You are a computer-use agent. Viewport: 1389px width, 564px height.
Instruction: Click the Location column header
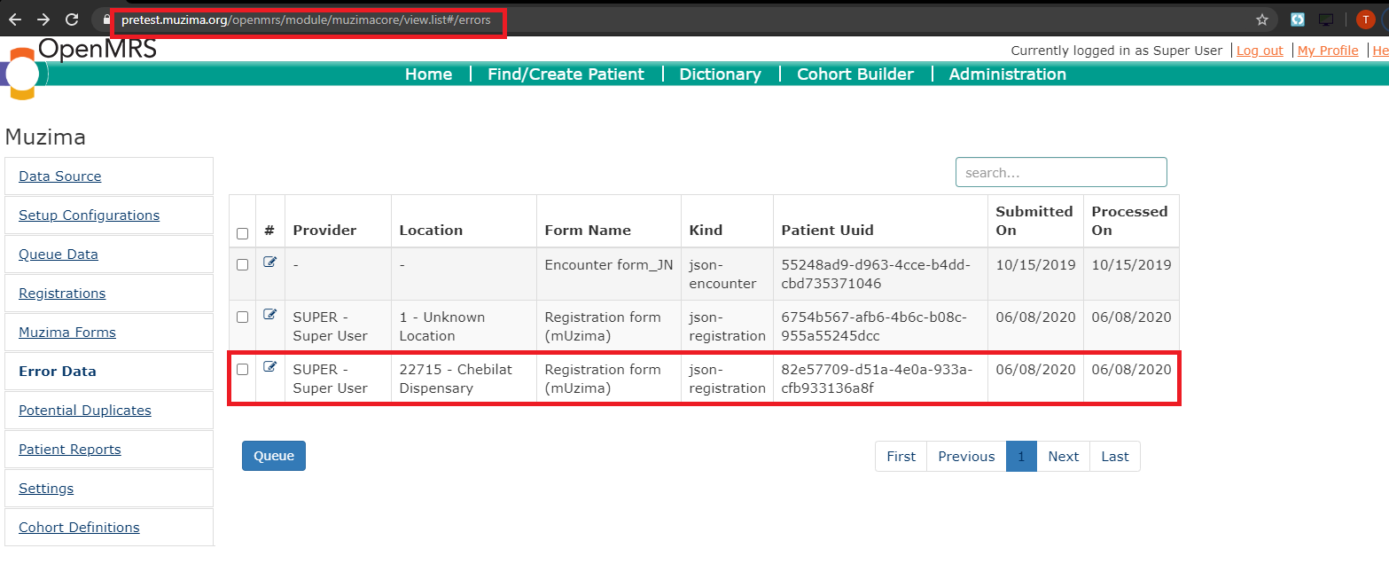tap(431, 231)
